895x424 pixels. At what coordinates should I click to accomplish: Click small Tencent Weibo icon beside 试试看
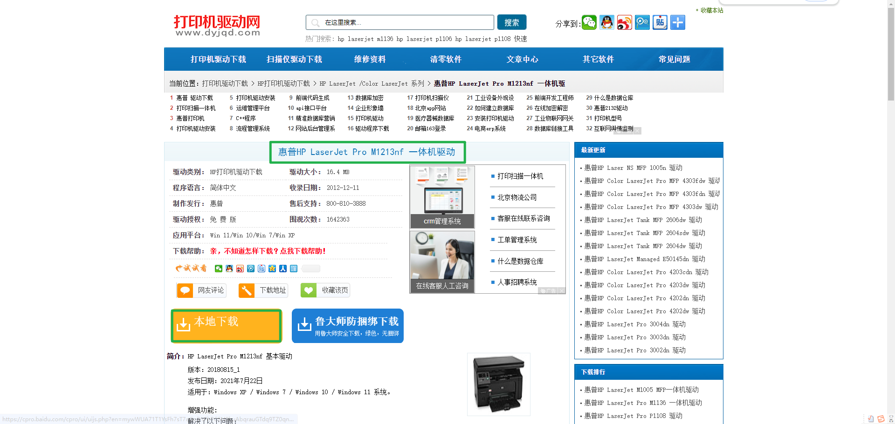(x=251, y=269)
